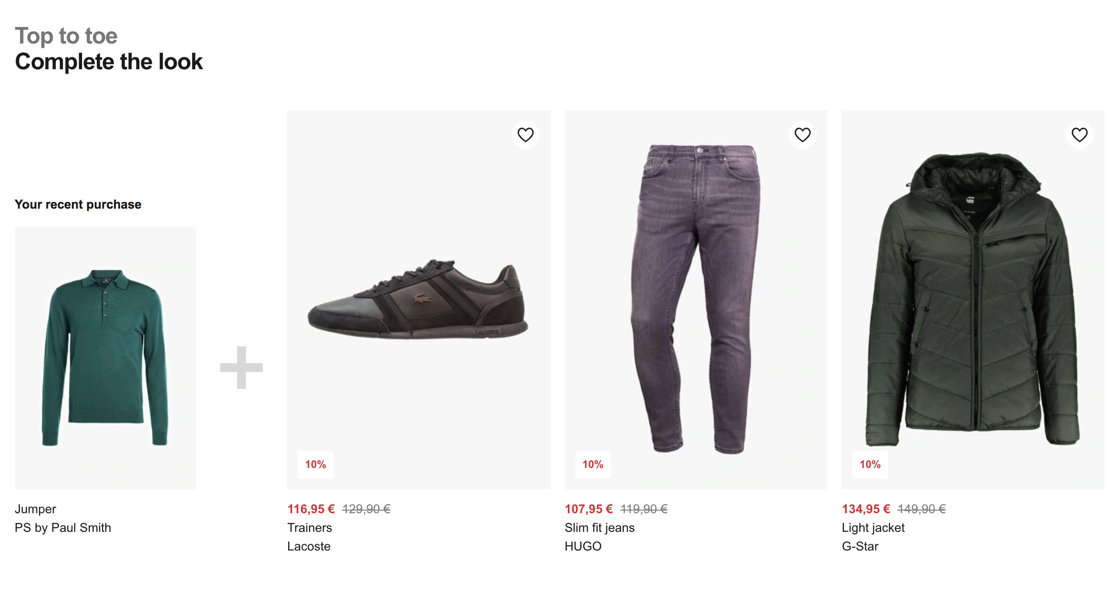Click the 116,95 € sale price
The image size is (1117, 602).
pyautogui.click(x=311, y=509)
